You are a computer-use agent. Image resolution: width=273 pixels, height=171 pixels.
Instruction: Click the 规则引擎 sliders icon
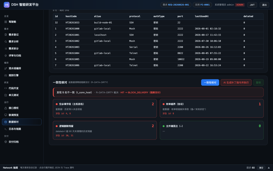coord(6,75)
